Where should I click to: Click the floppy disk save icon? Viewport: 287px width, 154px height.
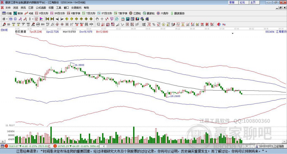(137, 19)
